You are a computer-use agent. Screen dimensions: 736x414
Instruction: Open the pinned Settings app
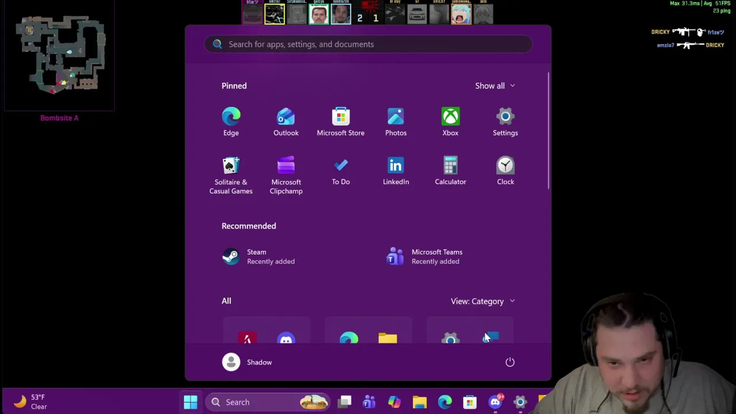505,122
